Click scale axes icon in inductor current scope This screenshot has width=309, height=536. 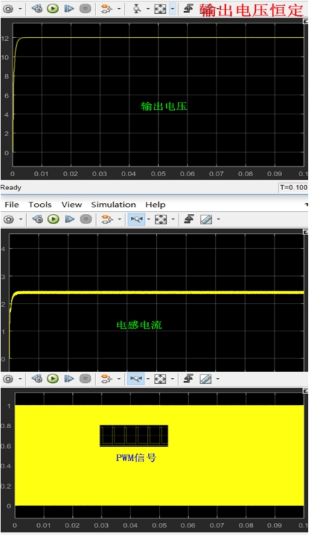[161, 219]
